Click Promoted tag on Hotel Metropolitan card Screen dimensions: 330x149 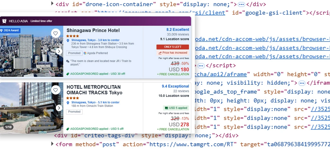[74, 112]
